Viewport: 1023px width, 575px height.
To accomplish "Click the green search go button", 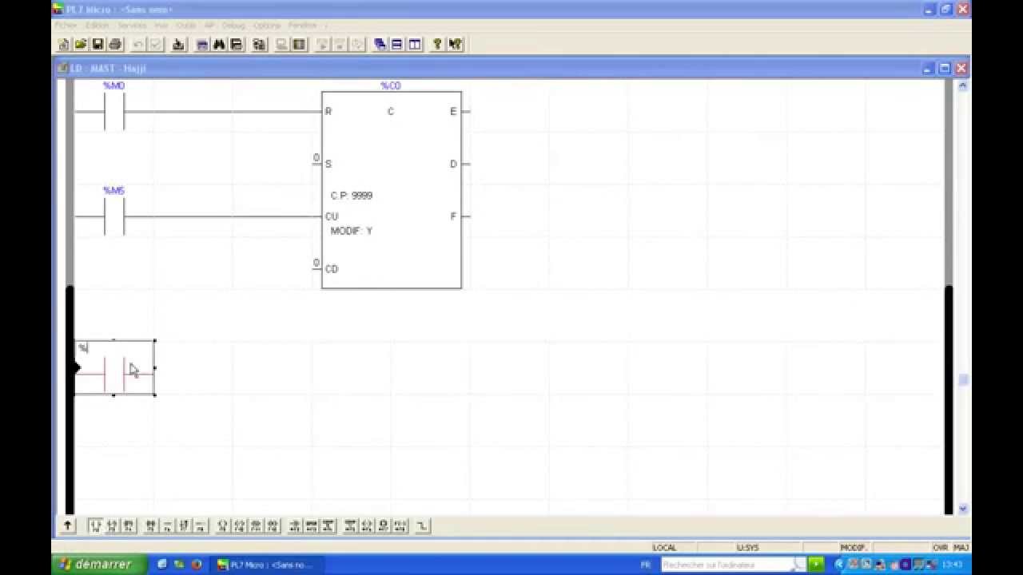I will click(816, 565).
